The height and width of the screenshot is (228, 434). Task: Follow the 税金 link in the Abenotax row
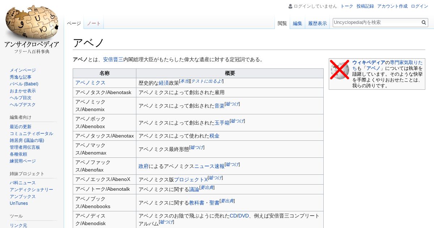(x=214, y=136)
